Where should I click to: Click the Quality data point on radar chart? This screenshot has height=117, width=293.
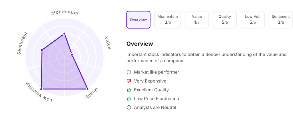(87, 89)
